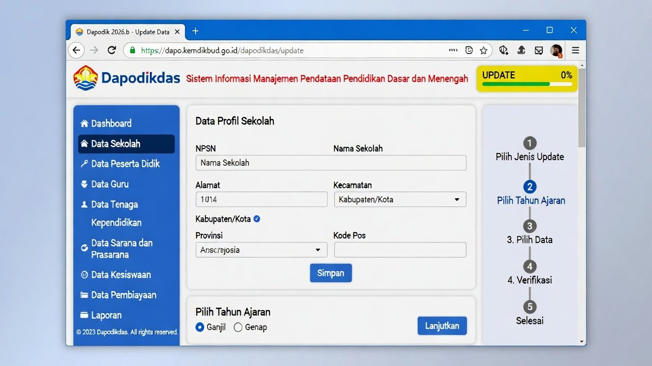The height and width of the screenshot is (366, 652).
Task: Open the three-dots page actions icon
Action: [453, 50]
